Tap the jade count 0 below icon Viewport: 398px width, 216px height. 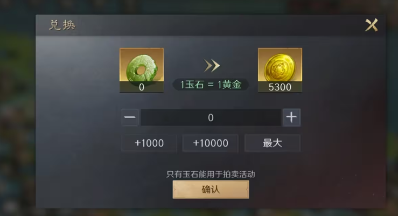142,87
